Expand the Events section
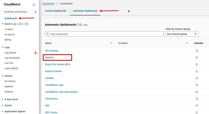Viewport: 209px width, 114px height. point(2,105)
